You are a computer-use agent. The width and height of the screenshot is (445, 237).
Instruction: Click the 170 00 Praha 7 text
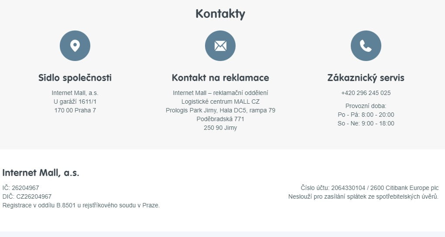click(x=75, y=110)
